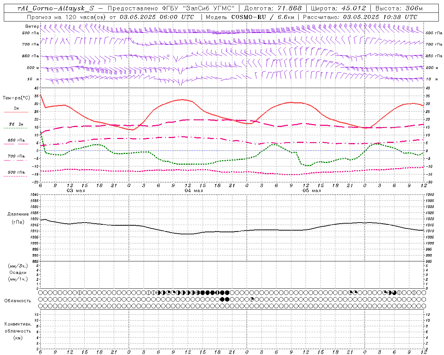This screenshot has width=444, height=355.
Task: Click the 05 мая date label
Action: click(311, 191)
